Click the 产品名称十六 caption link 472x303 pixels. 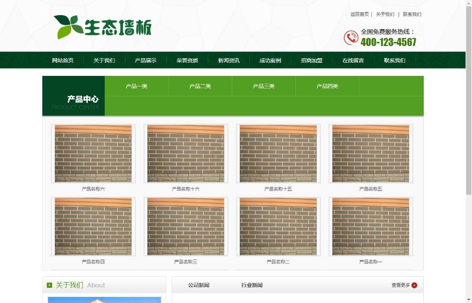point(186,189)
